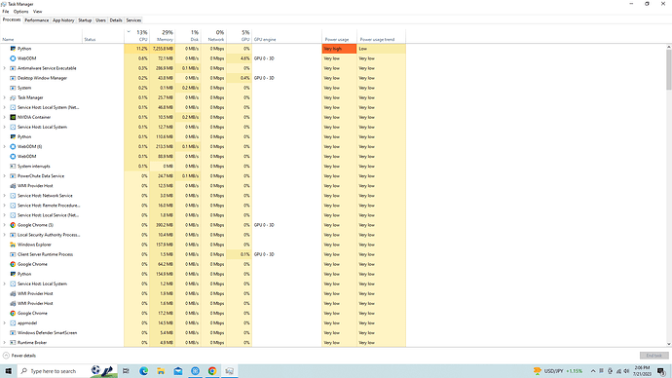672x378 pixels.
Task: Launch Microsoft Edge from the taskbar
Action: pyautogui.click(x=143, y=371)
